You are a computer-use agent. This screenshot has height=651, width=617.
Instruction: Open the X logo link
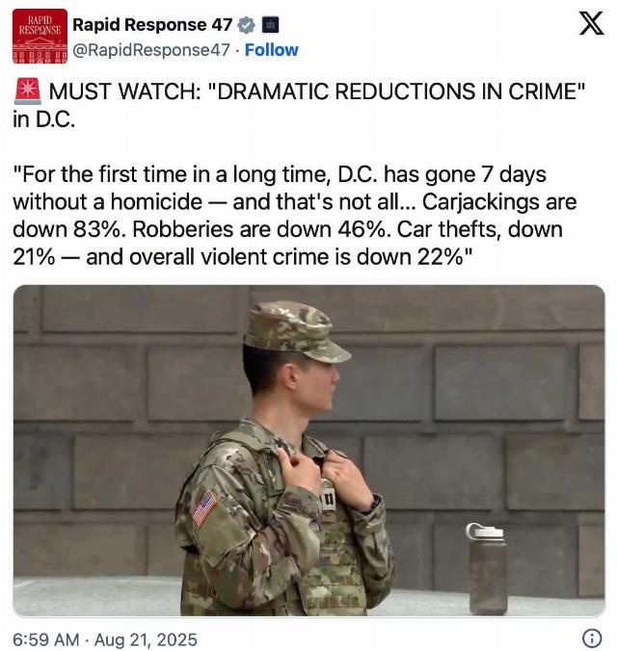tap(592, 24)
